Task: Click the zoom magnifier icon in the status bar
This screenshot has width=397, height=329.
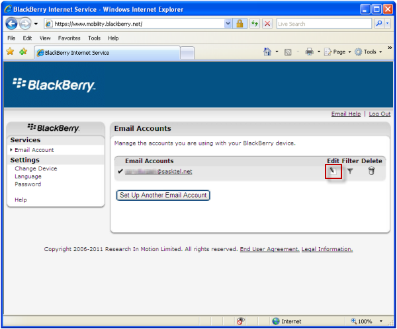Action: point(353,321)
